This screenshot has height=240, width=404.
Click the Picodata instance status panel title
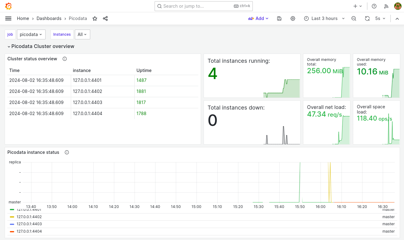pos(33,152)
